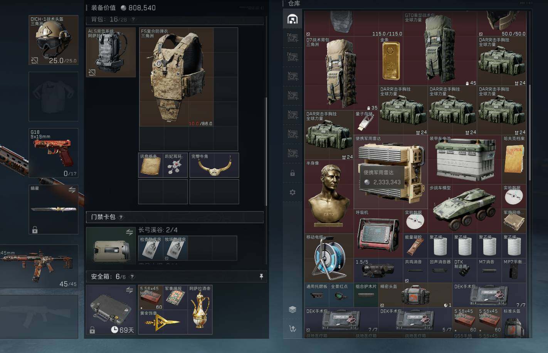Select the M7消音 suppressor

pos(489,271)
